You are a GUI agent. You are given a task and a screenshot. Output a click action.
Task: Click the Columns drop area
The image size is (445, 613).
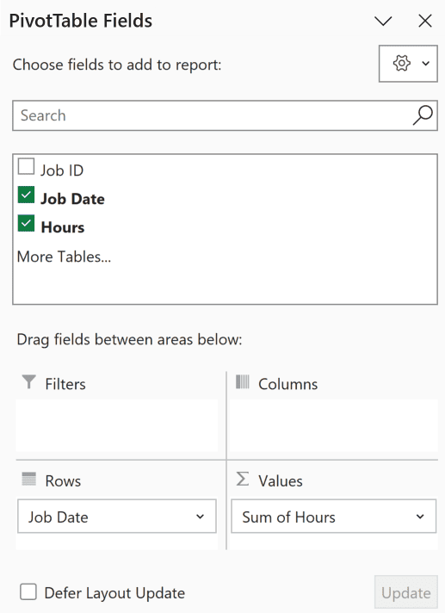tap(333, 425)
